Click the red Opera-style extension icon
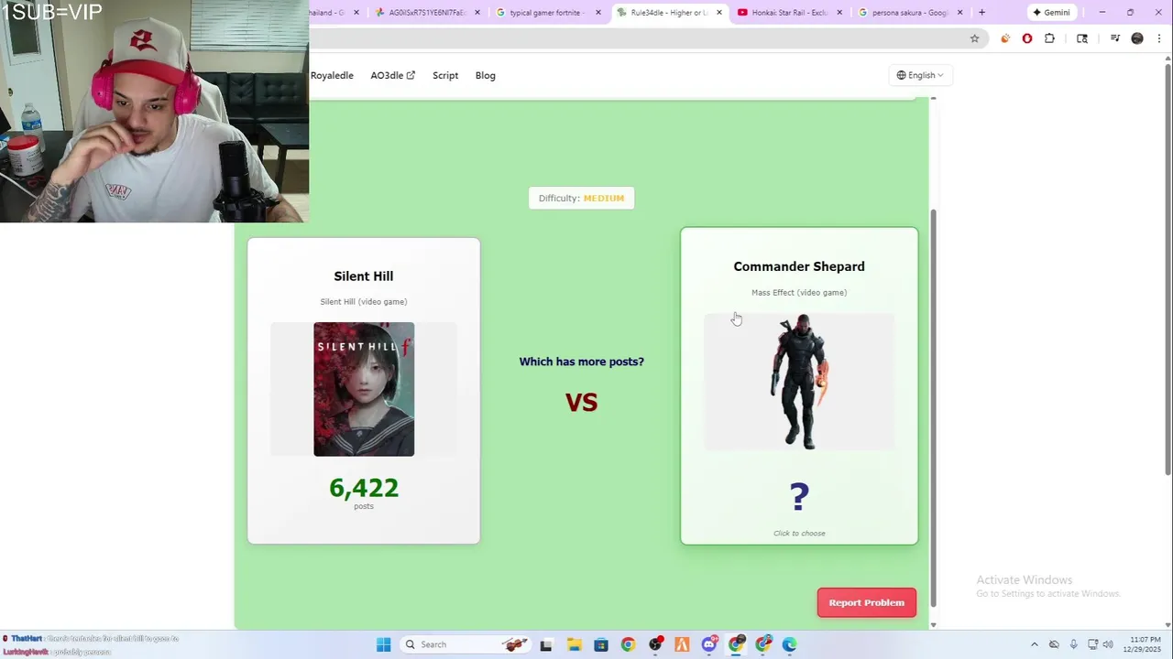1173x659 pixels. pyautogui.click(x=1027, y=38)
